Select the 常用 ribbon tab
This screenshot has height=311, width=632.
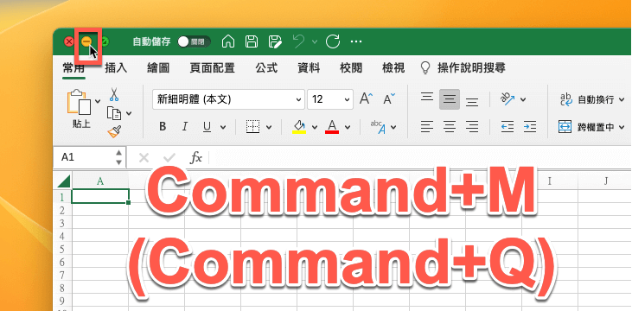[73, 68]
